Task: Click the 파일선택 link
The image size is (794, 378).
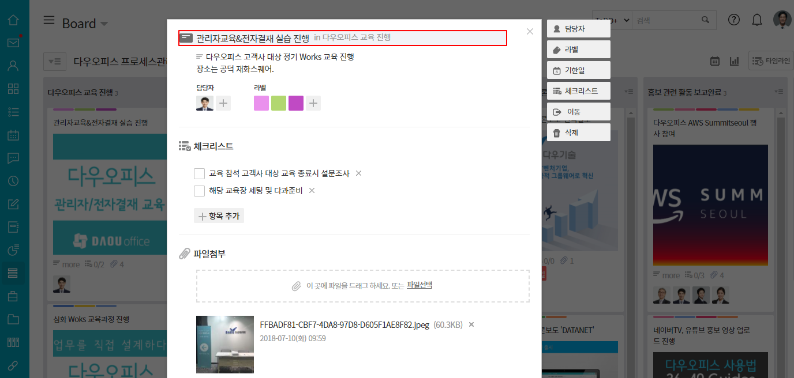Action: pyautogui.click(x=419, y=285)
